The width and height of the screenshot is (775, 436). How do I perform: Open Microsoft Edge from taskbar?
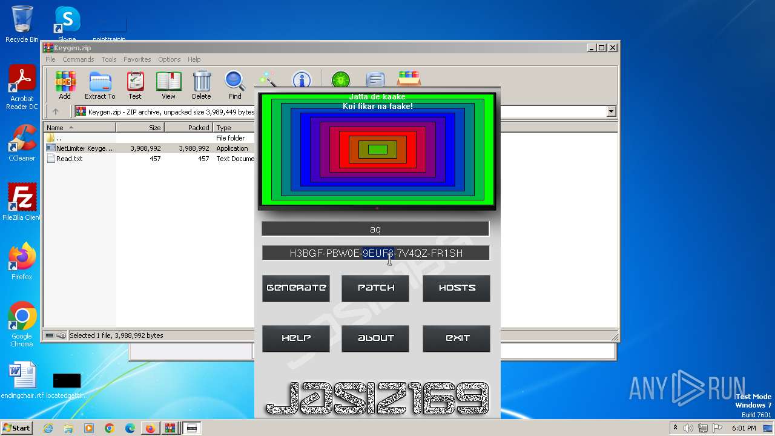(x=130, y=428)
